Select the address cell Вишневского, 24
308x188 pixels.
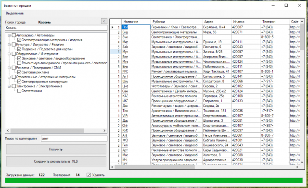tap(217, 145)
